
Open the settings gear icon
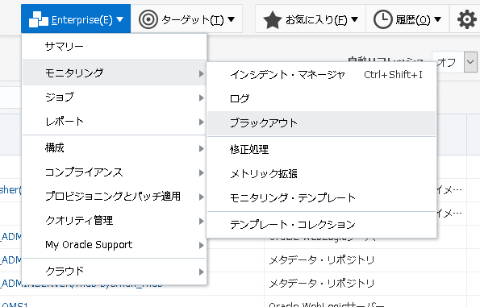click(466, 19)
